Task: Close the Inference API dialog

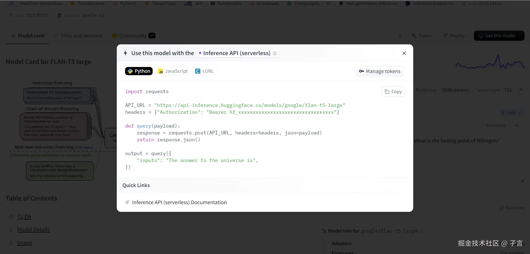Action: tap(404, 53)
